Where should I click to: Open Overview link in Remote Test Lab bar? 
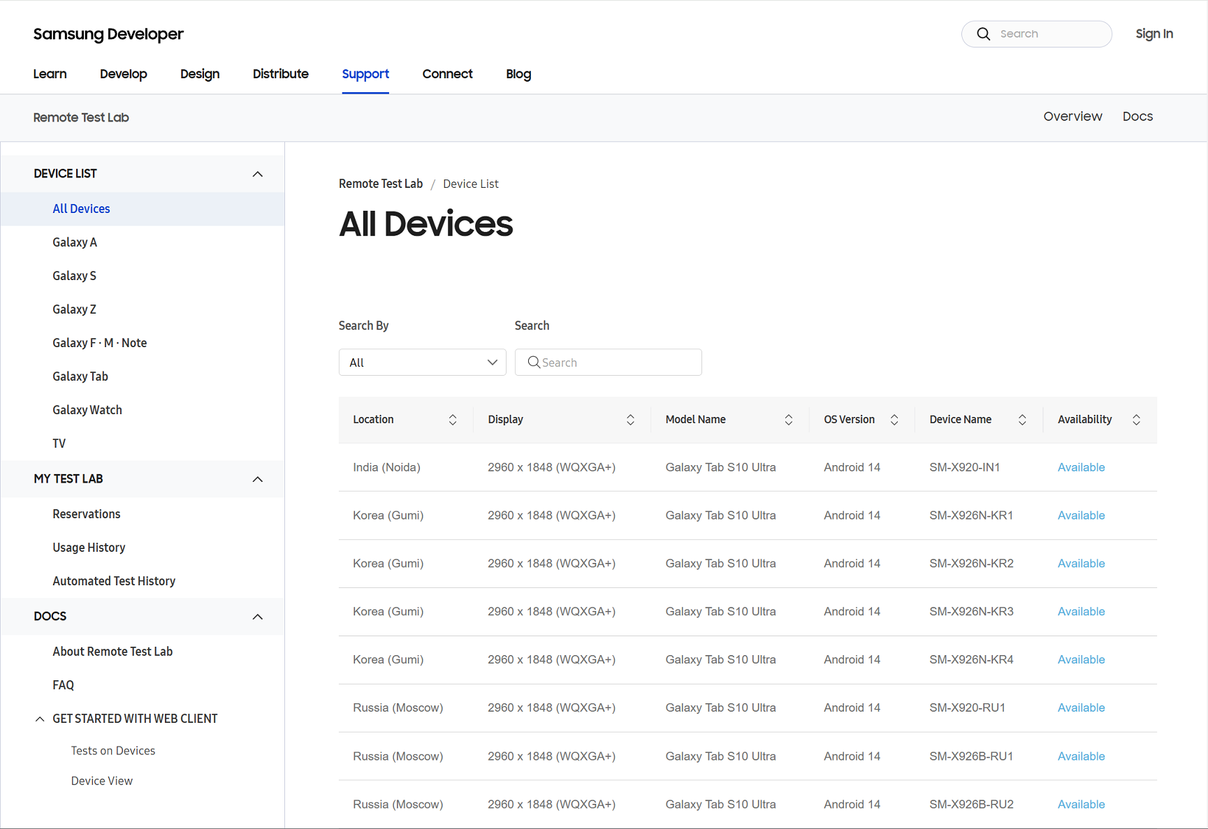1072,117
